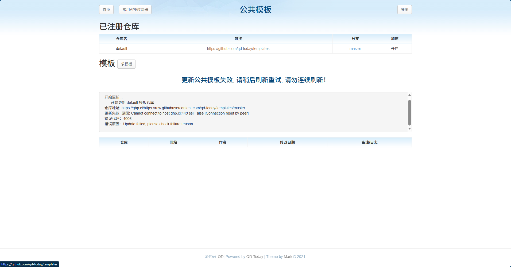Click the 更新公共模板失败 error message
Image resolution: width=511 pixels, height=267 pixels.
pos(254,80)
